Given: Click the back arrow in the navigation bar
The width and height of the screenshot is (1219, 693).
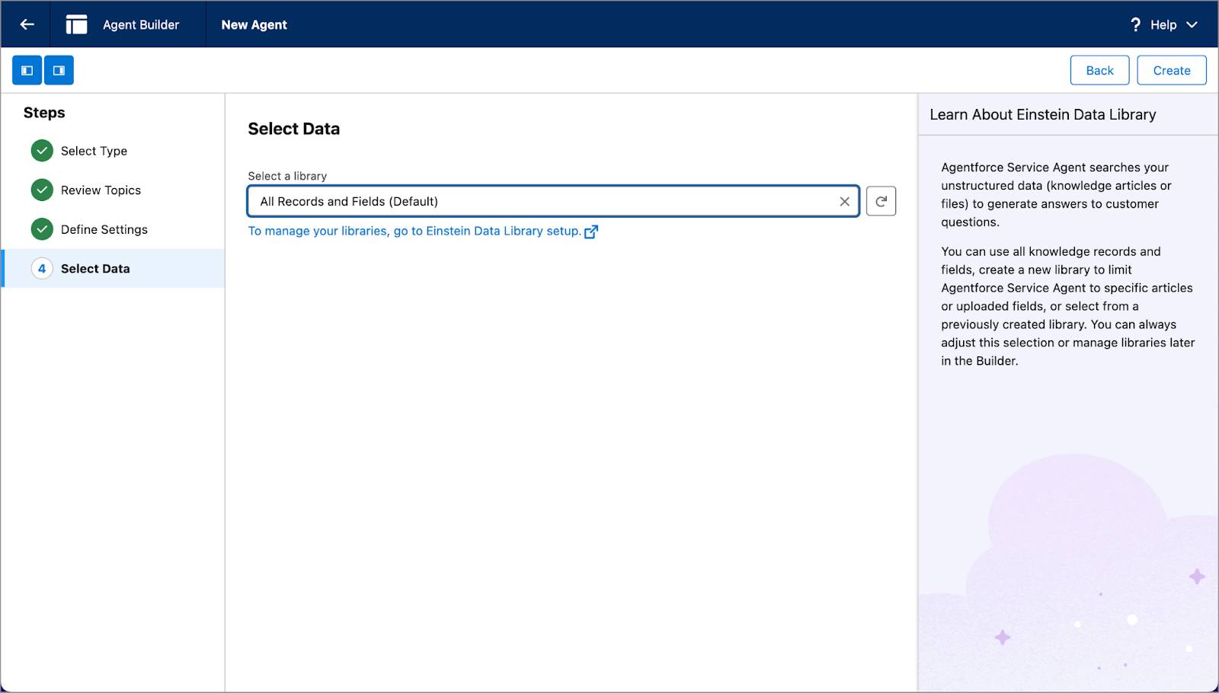Looking at the screenshot, I should click(26, 24).
